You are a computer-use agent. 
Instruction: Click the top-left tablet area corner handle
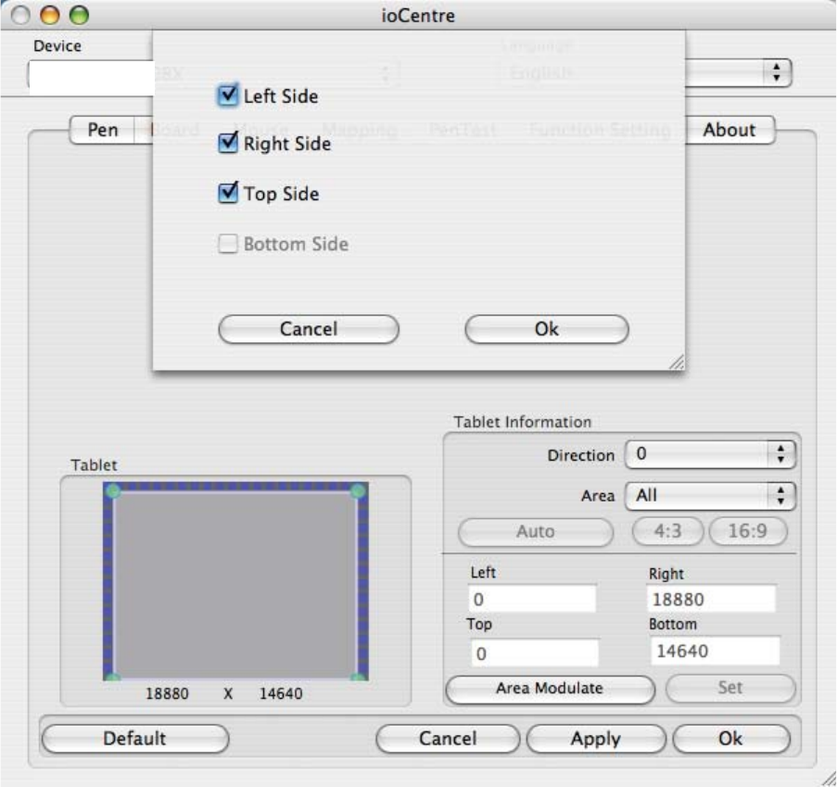click(x=113, y=490)
